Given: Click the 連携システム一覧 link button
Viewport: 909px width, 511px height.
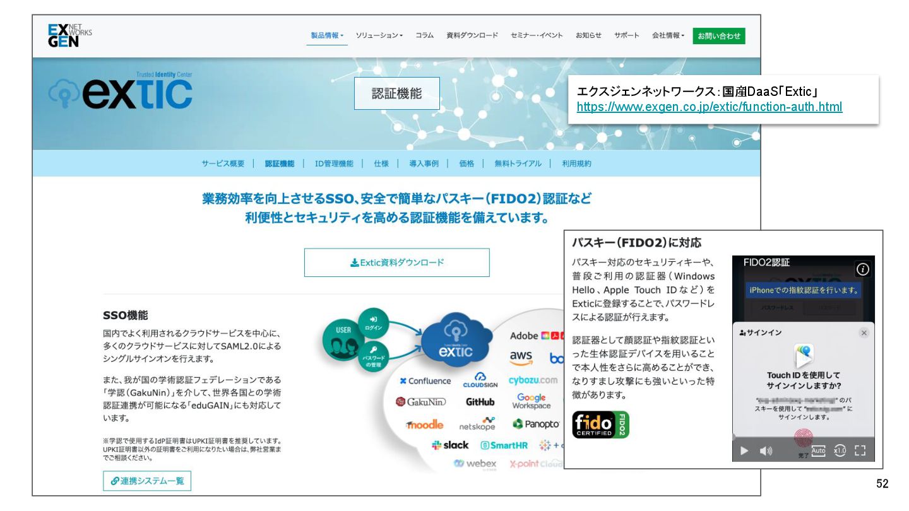Looking at the screenshot, I should pos(147,481).
